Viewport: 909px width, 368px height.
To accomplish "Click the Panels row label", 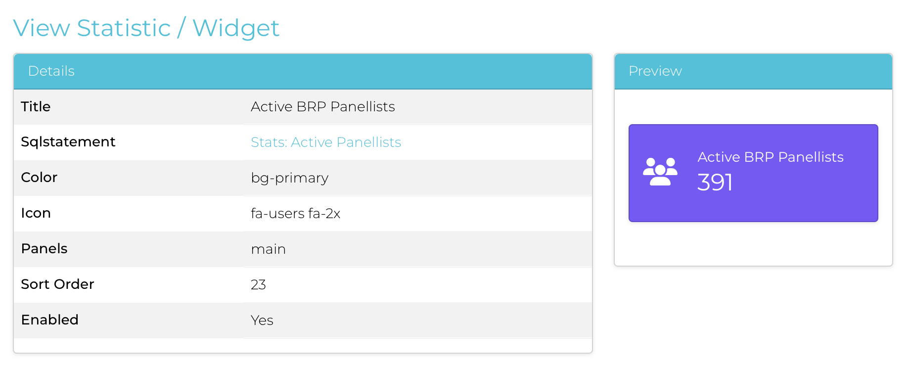I will point(44,249).
